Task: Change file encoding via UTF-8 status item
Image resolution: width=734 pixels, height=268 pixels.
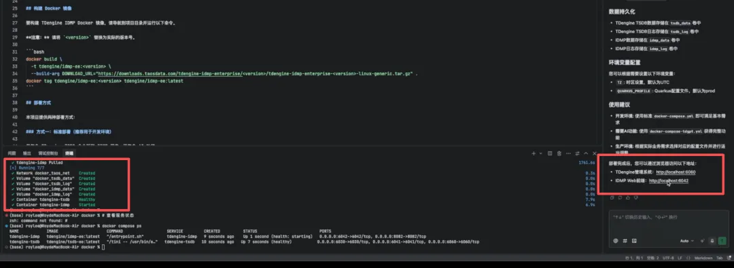Action: 668,258
